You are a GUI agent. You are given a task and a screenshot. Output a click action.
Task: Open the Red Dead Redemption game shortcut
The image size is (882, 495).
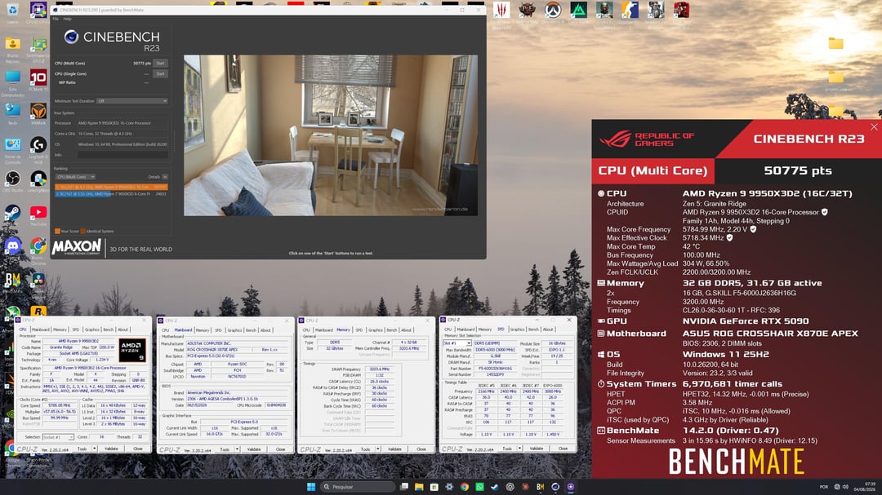[x=681, y=11]
